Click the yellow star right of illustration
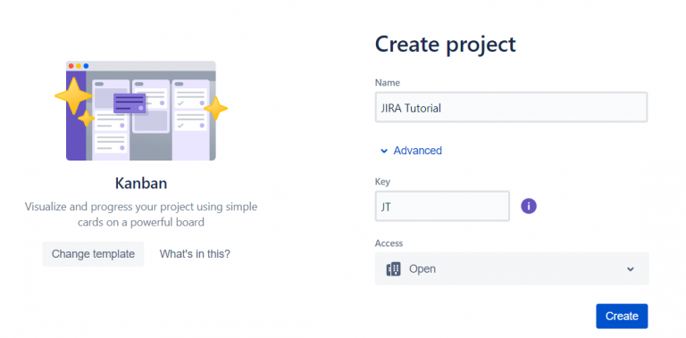This screenshot has width=686, height=338. coord(215,108)
